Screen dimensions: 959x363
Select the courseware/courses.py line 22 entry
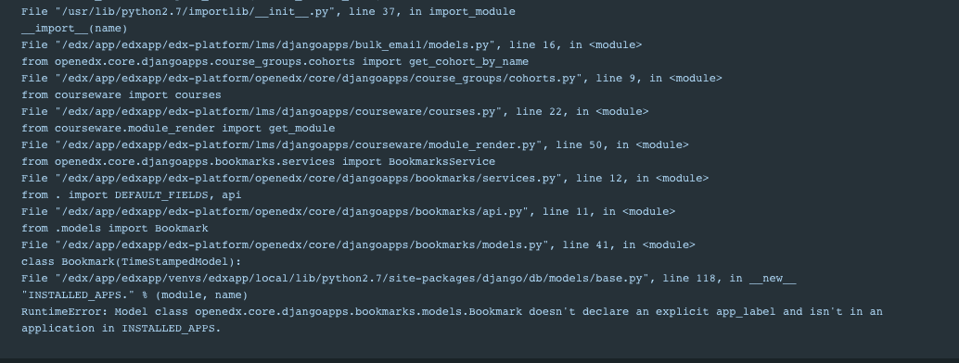[x=335, y=112]
